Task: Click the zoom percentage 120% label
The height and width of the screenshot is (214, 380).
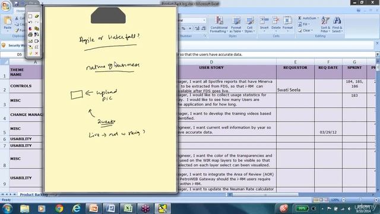Action: 335,200
